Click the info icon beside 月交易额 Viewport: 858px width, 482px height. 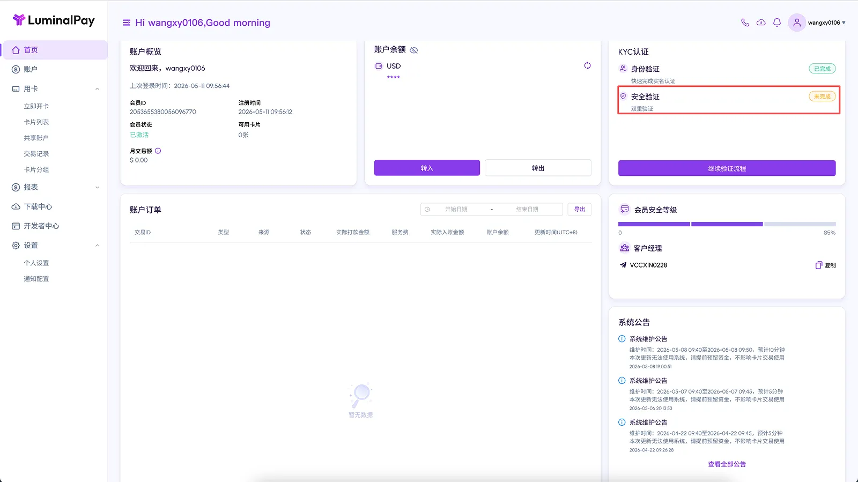pos(158,151)
